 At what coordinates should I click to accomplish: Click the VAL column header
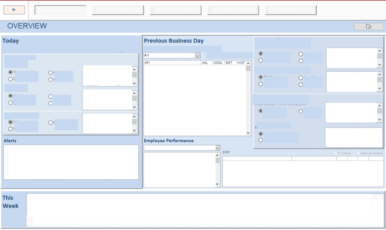pyautogui.click(x=207, y=63)
